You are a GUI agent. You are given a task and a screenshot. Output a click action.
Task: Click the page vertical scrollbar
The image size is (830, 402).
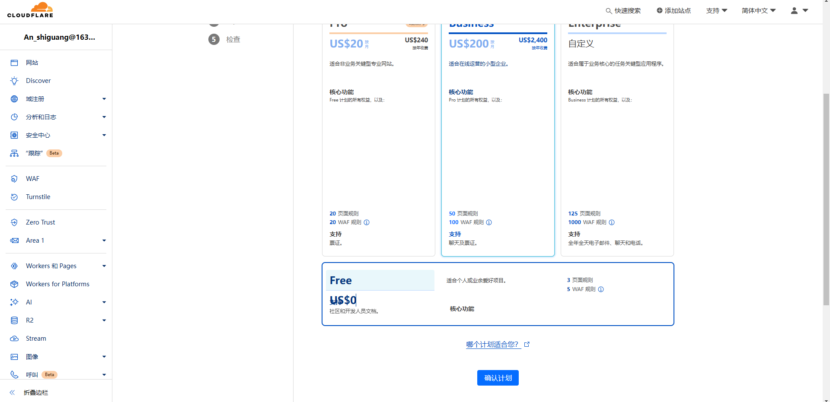(x=826, y=199)
